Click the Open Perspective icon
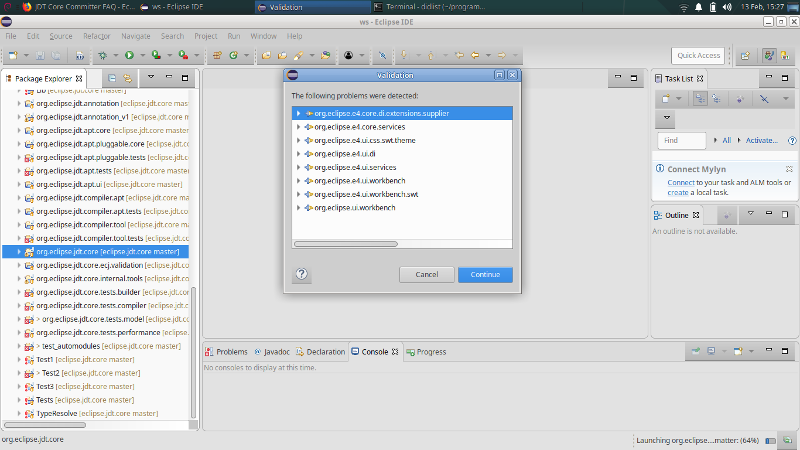 click(x=746, y=56)
